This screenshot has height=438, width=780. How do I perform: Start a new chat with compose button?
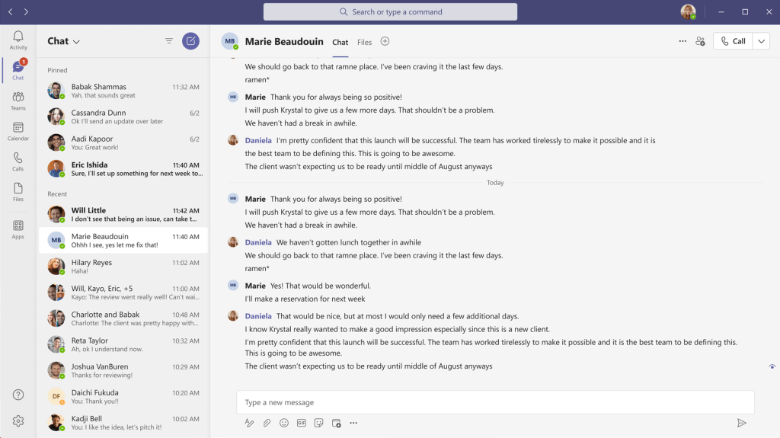pyautogui.click(x=190, y=41)
